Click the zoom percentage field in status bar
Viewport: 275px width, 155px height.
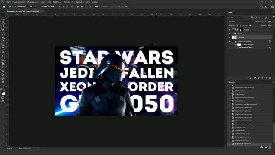(9, 148)
